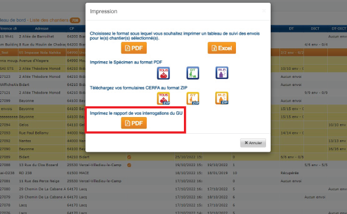Click status icon in Vercel-Villedieu-le-Camp 19/10/2022 row
The height and width of the screenshot is (214, 347).
pyautogui.click(x=129, y=165)
